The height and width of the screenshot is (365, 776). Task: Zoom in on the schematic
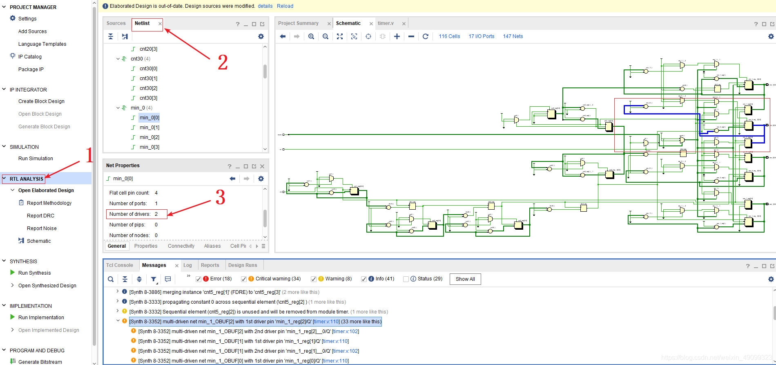point(311,36)
